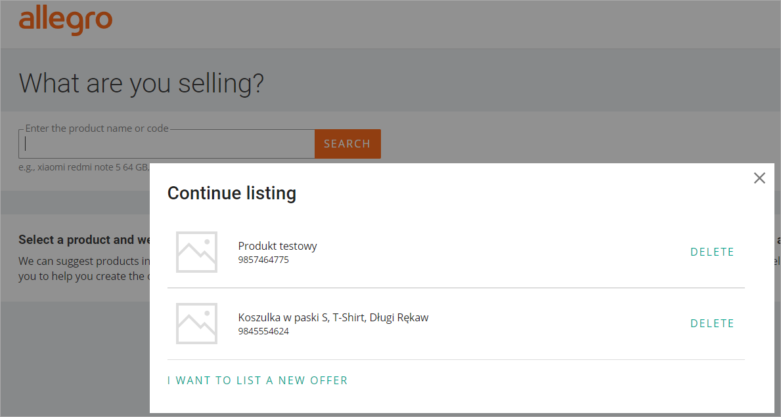Click the Continue listing heading
Viewport: 781px width, 417px height.
click(232, 193)
